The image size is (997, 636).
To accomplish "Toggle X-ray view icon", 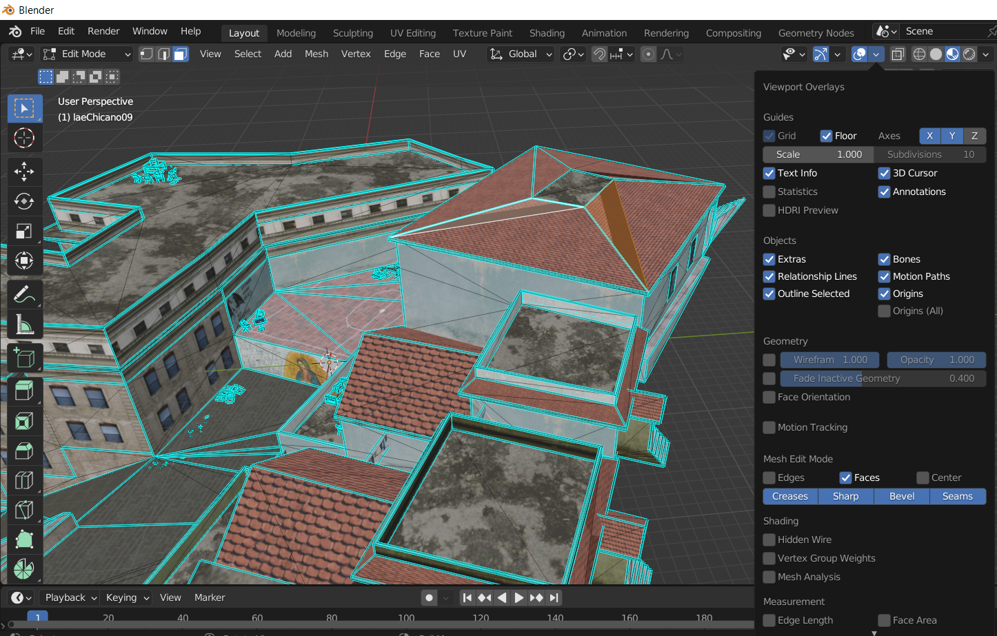I will point(898,54).
